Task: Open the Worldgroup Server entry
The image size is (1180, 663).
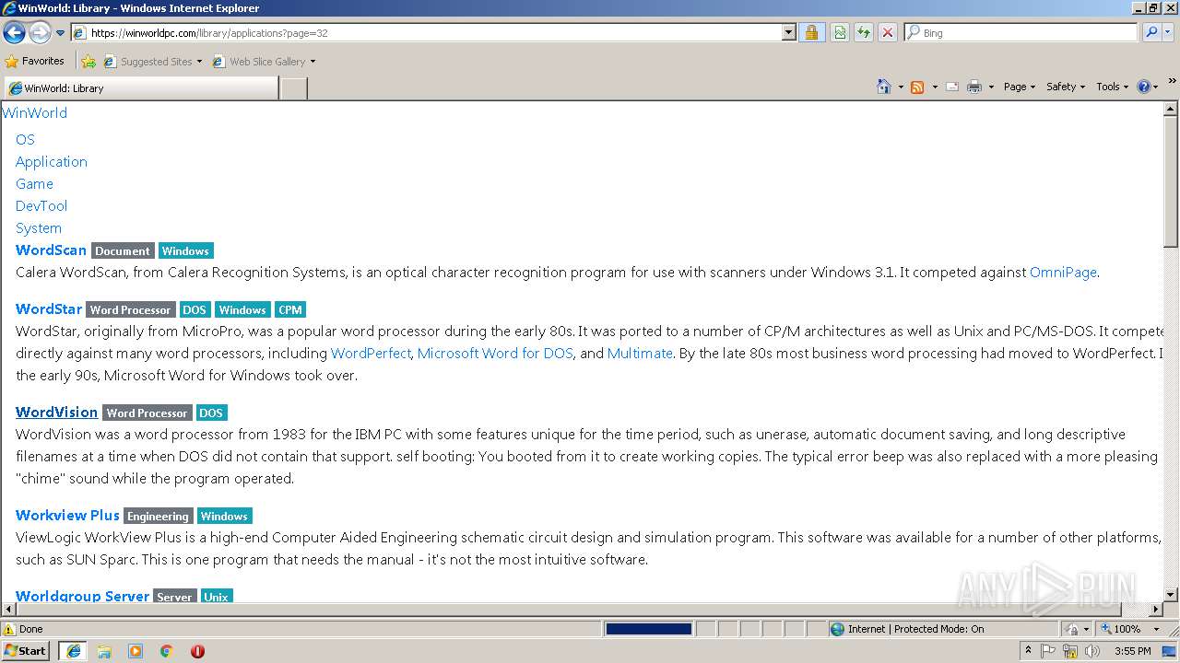Action: pyautogui.click(x=82, y=597)
